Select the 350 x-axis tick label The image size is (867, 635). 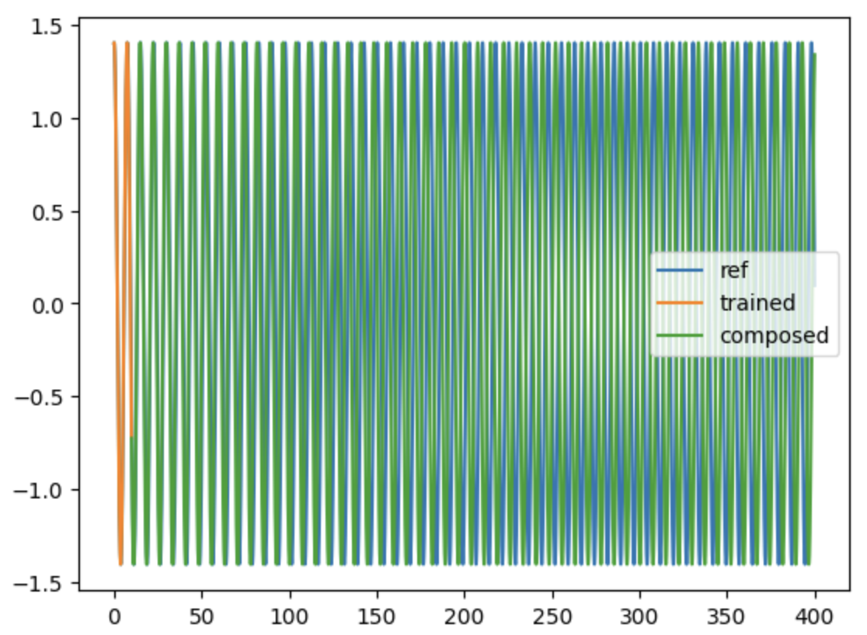coord(727,611)
